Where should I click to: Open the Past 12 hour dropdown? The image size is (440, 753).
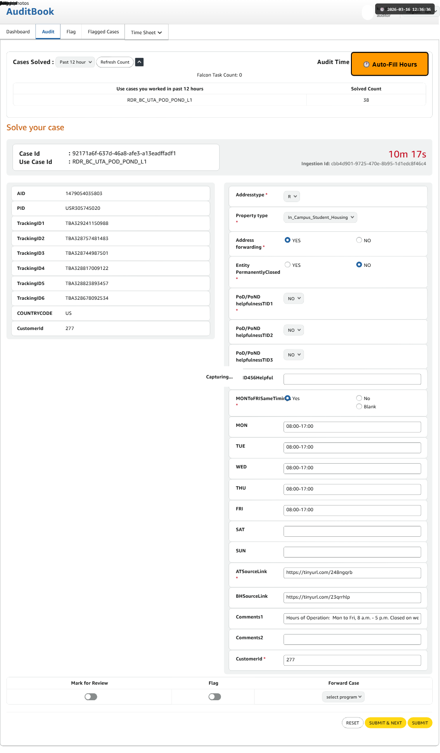(x=75, y=62)
